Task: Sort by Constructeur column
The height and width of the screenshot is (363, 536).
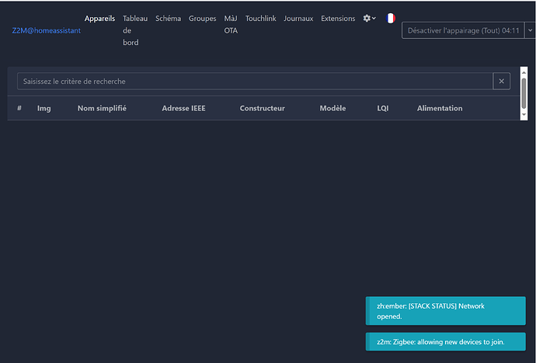Action: (x=263, y=108)
